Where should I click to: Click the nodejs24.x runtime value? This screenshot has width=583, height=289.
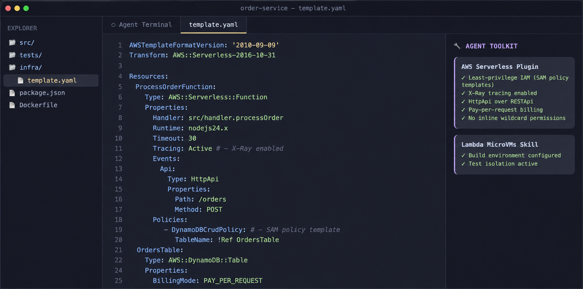point(208,128)
